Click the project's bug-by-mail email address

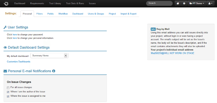[172, 53]
